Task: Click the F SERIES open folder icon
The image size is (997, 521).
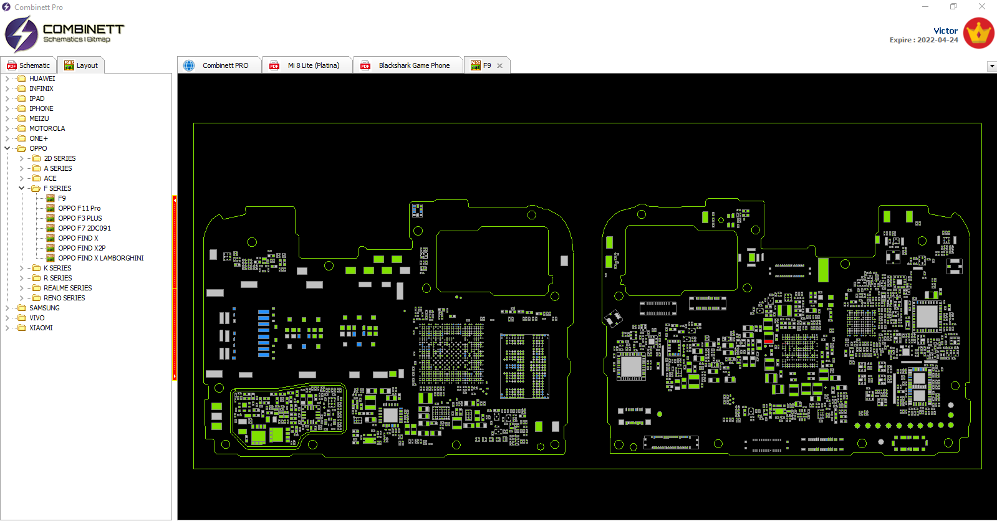Action: (36, 188)
